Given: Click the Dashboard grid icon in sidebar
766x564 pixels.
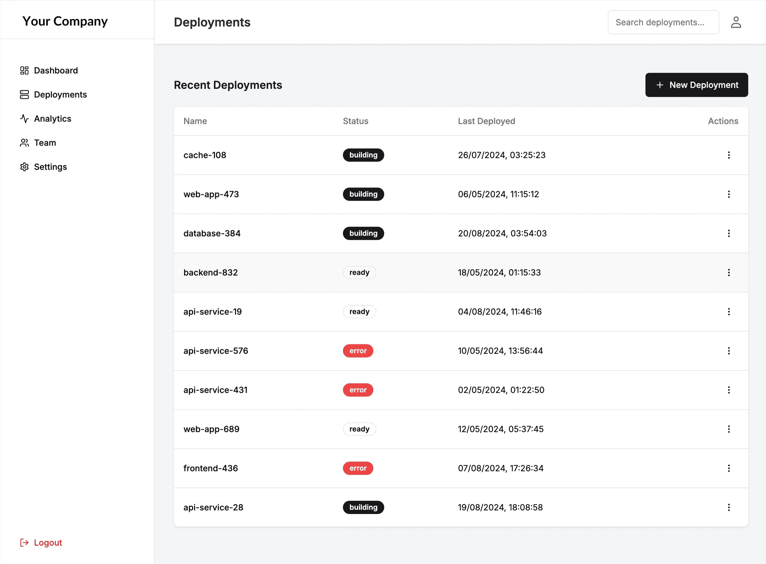Looking at the screenshot, I should pos(24,70).
